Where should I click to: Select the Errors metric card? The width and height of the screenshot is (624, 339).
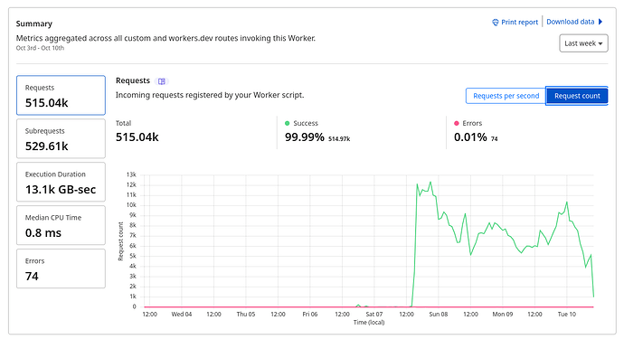61,268
